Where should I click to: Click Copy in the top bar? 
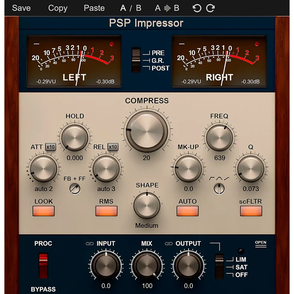[x=58, y=8]
